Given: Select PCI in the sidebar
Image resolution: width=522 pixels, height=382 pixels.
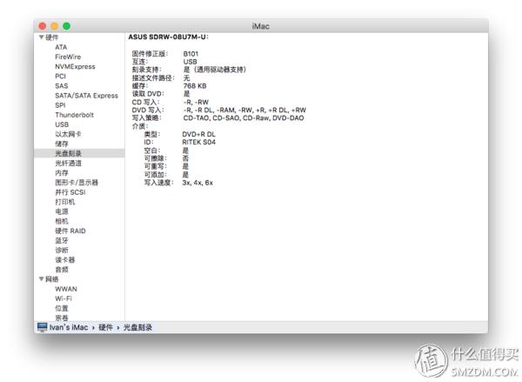Looking at the screenshot, I should 60,77.
